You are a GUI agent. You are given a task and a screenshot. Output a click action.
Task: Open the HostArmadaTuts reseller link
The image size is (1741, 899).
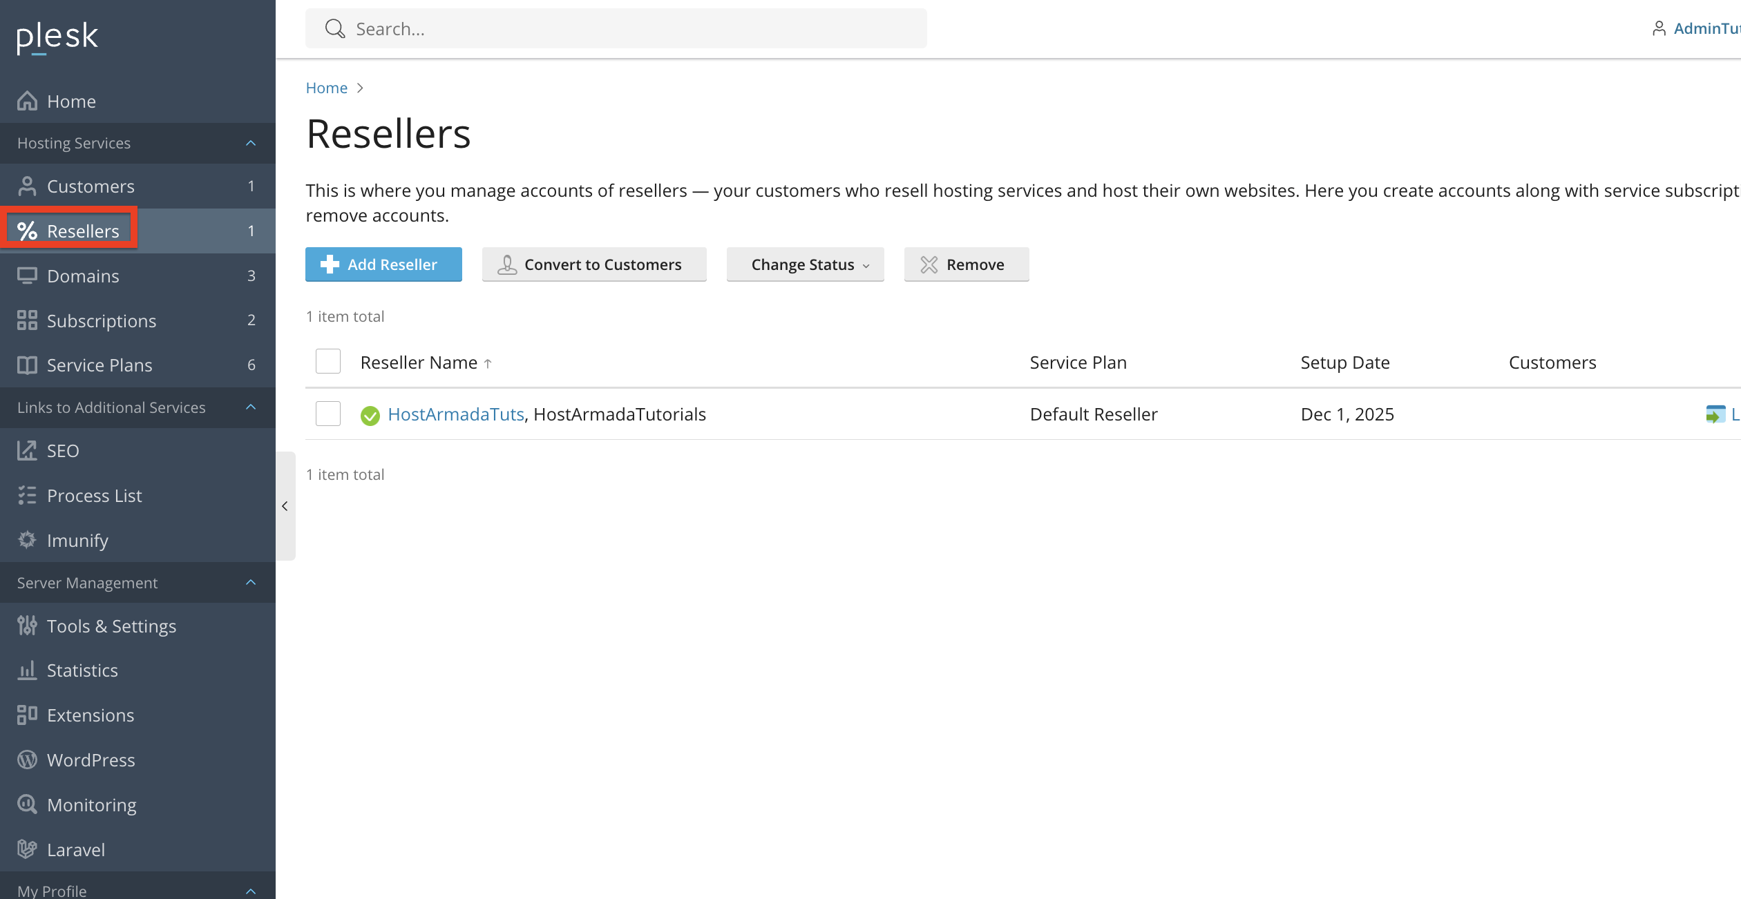[x=456, y=414]
